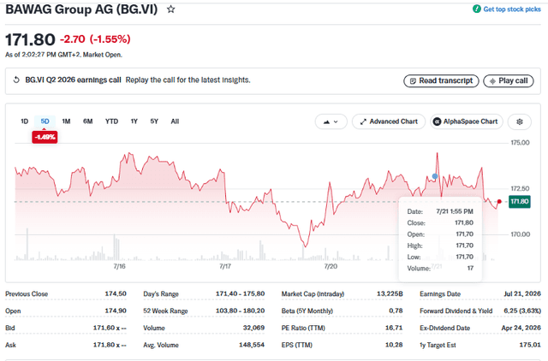Screen dimensions: 548x361
Task: Expand the chart type dropdown
Action: click(331, 121)
